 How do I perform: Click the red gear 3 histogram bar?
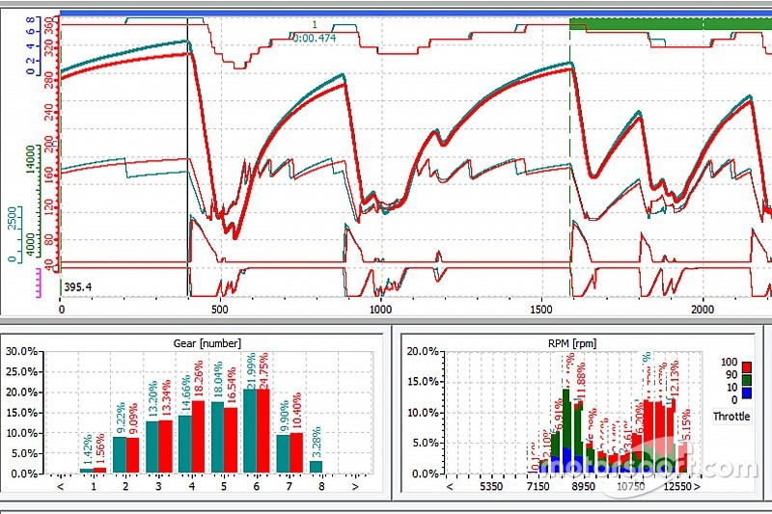[165, 446]
